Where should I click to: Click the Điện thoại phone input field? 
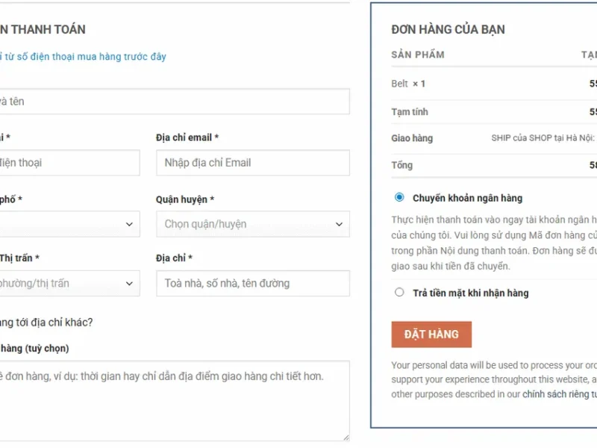coord(71,163)
